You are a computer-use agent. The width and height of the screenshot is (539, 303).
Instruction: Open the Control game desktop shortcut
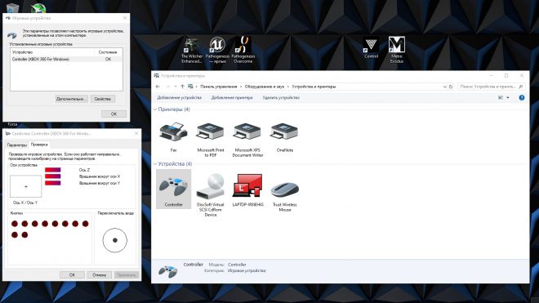click(371, 47)
